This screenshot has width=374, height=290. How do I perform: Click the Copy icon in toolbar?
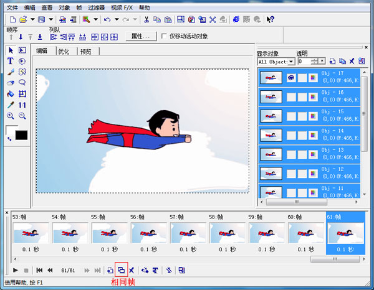pyautogui.click(x=156, y=19)
